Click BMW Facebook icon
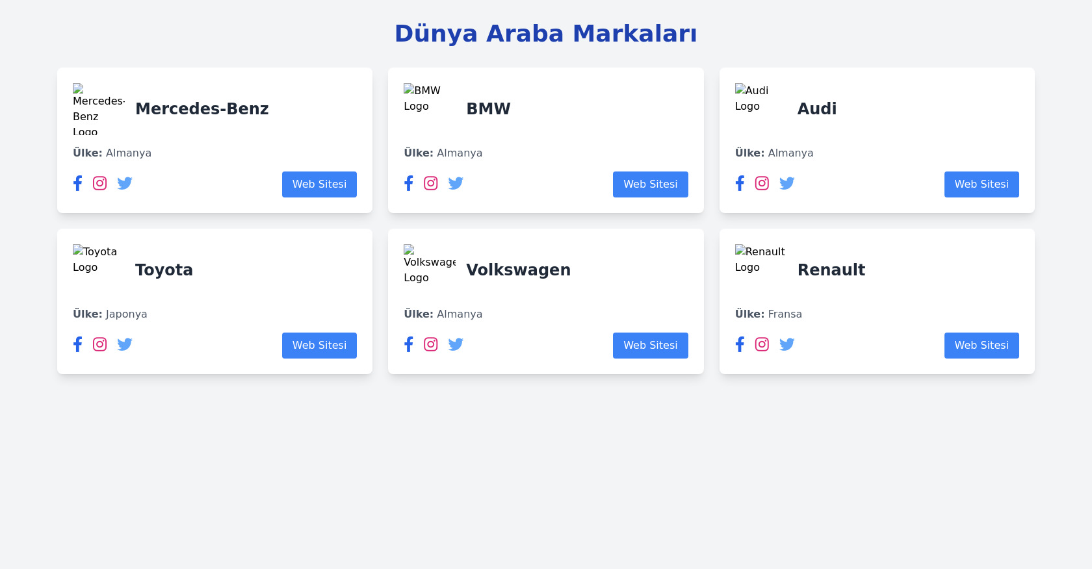Screen dimensions: 1092x569 [x=408, y=183]
